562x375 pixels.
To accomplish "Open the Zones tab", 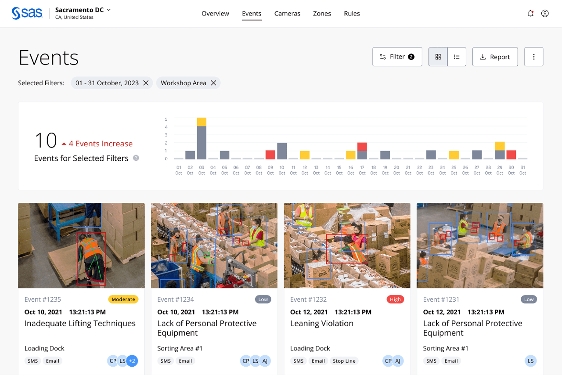I will (x=322, y=14).
